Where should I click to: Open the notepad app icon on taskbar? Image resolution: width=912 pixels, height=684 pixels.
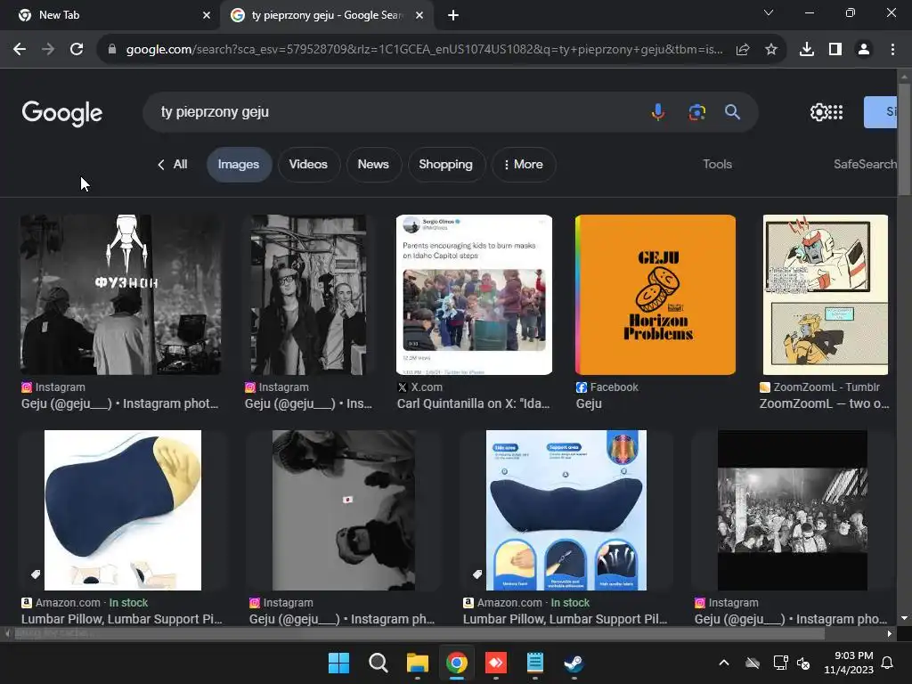(x=534, y=663)
